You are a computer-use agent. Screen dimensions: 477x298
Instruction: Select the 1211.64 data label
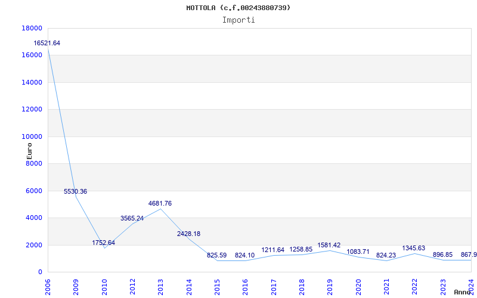pyautogui.click(x=273, y=250)
